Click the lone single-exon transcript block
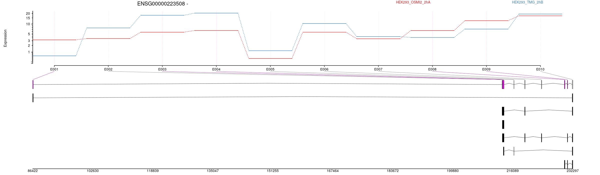Screen dimensions: 600x175 click(503, 124)
